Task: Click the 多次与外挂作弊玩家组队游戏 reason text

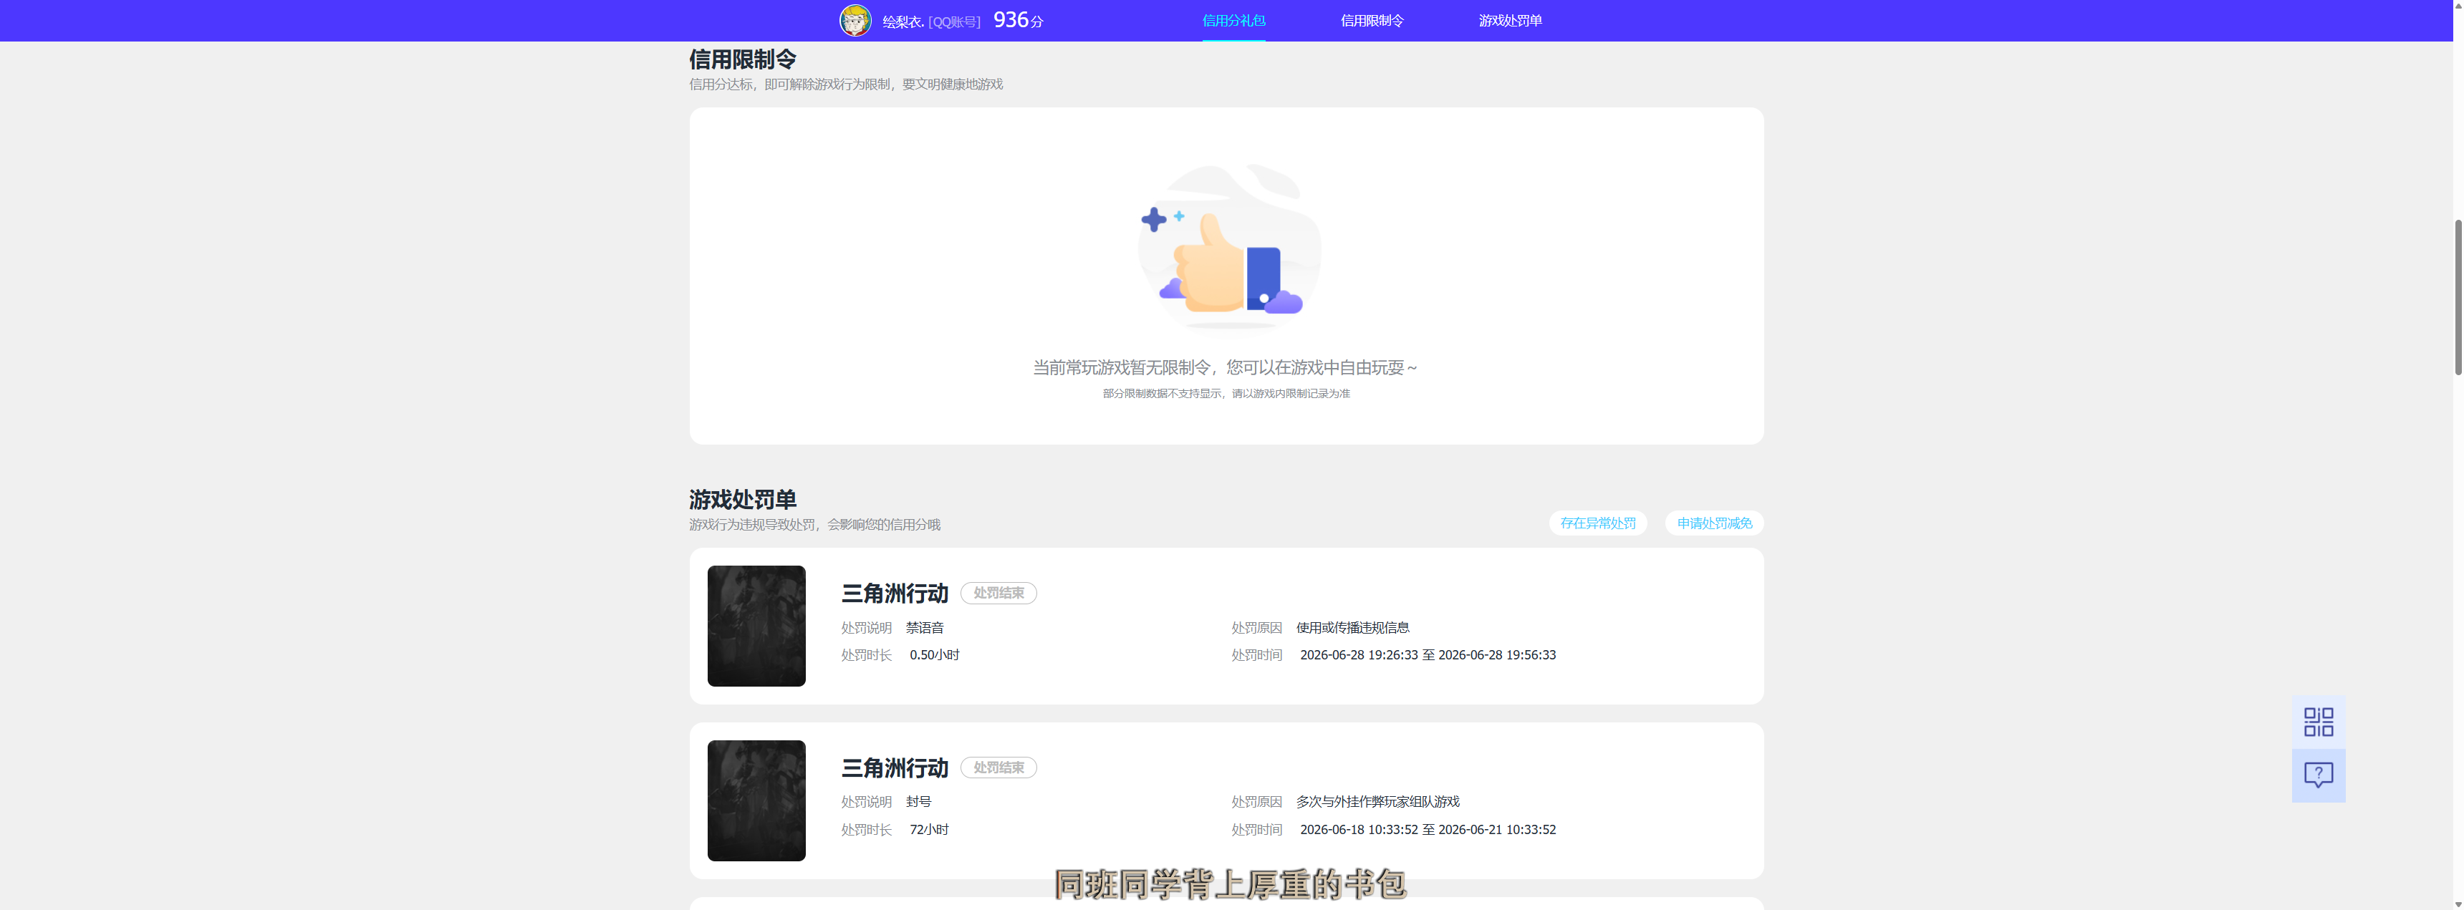Action: 1377,802
